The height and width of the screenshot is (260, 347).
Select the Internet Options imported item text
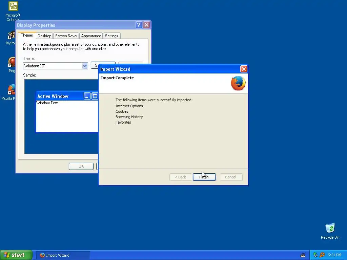pyautogui.click(x=129, y=106)
